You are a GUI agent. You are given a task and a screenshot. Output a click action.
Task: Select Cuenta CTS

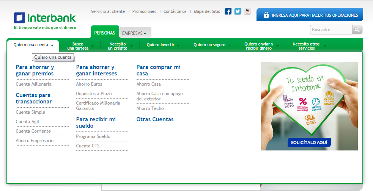[x=88, y=146]
